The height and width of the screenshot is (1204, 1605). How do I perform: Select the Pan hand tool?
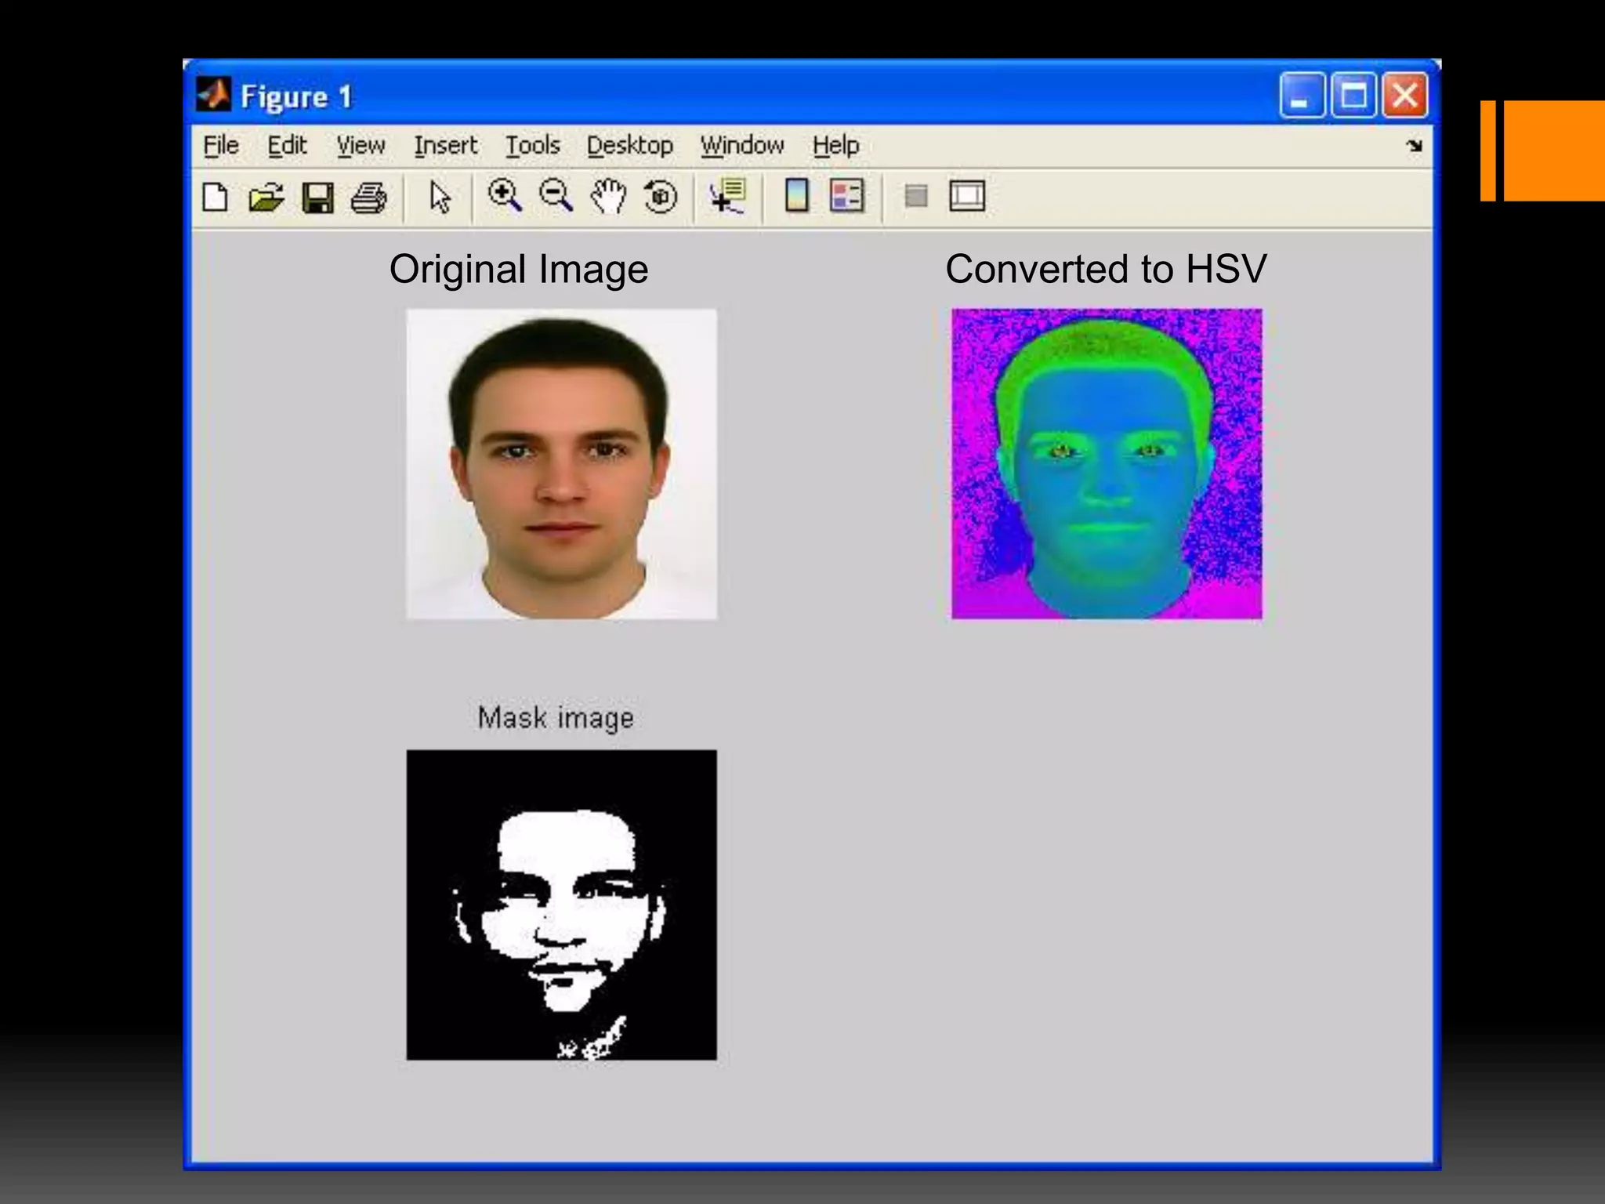coord(609,196)
